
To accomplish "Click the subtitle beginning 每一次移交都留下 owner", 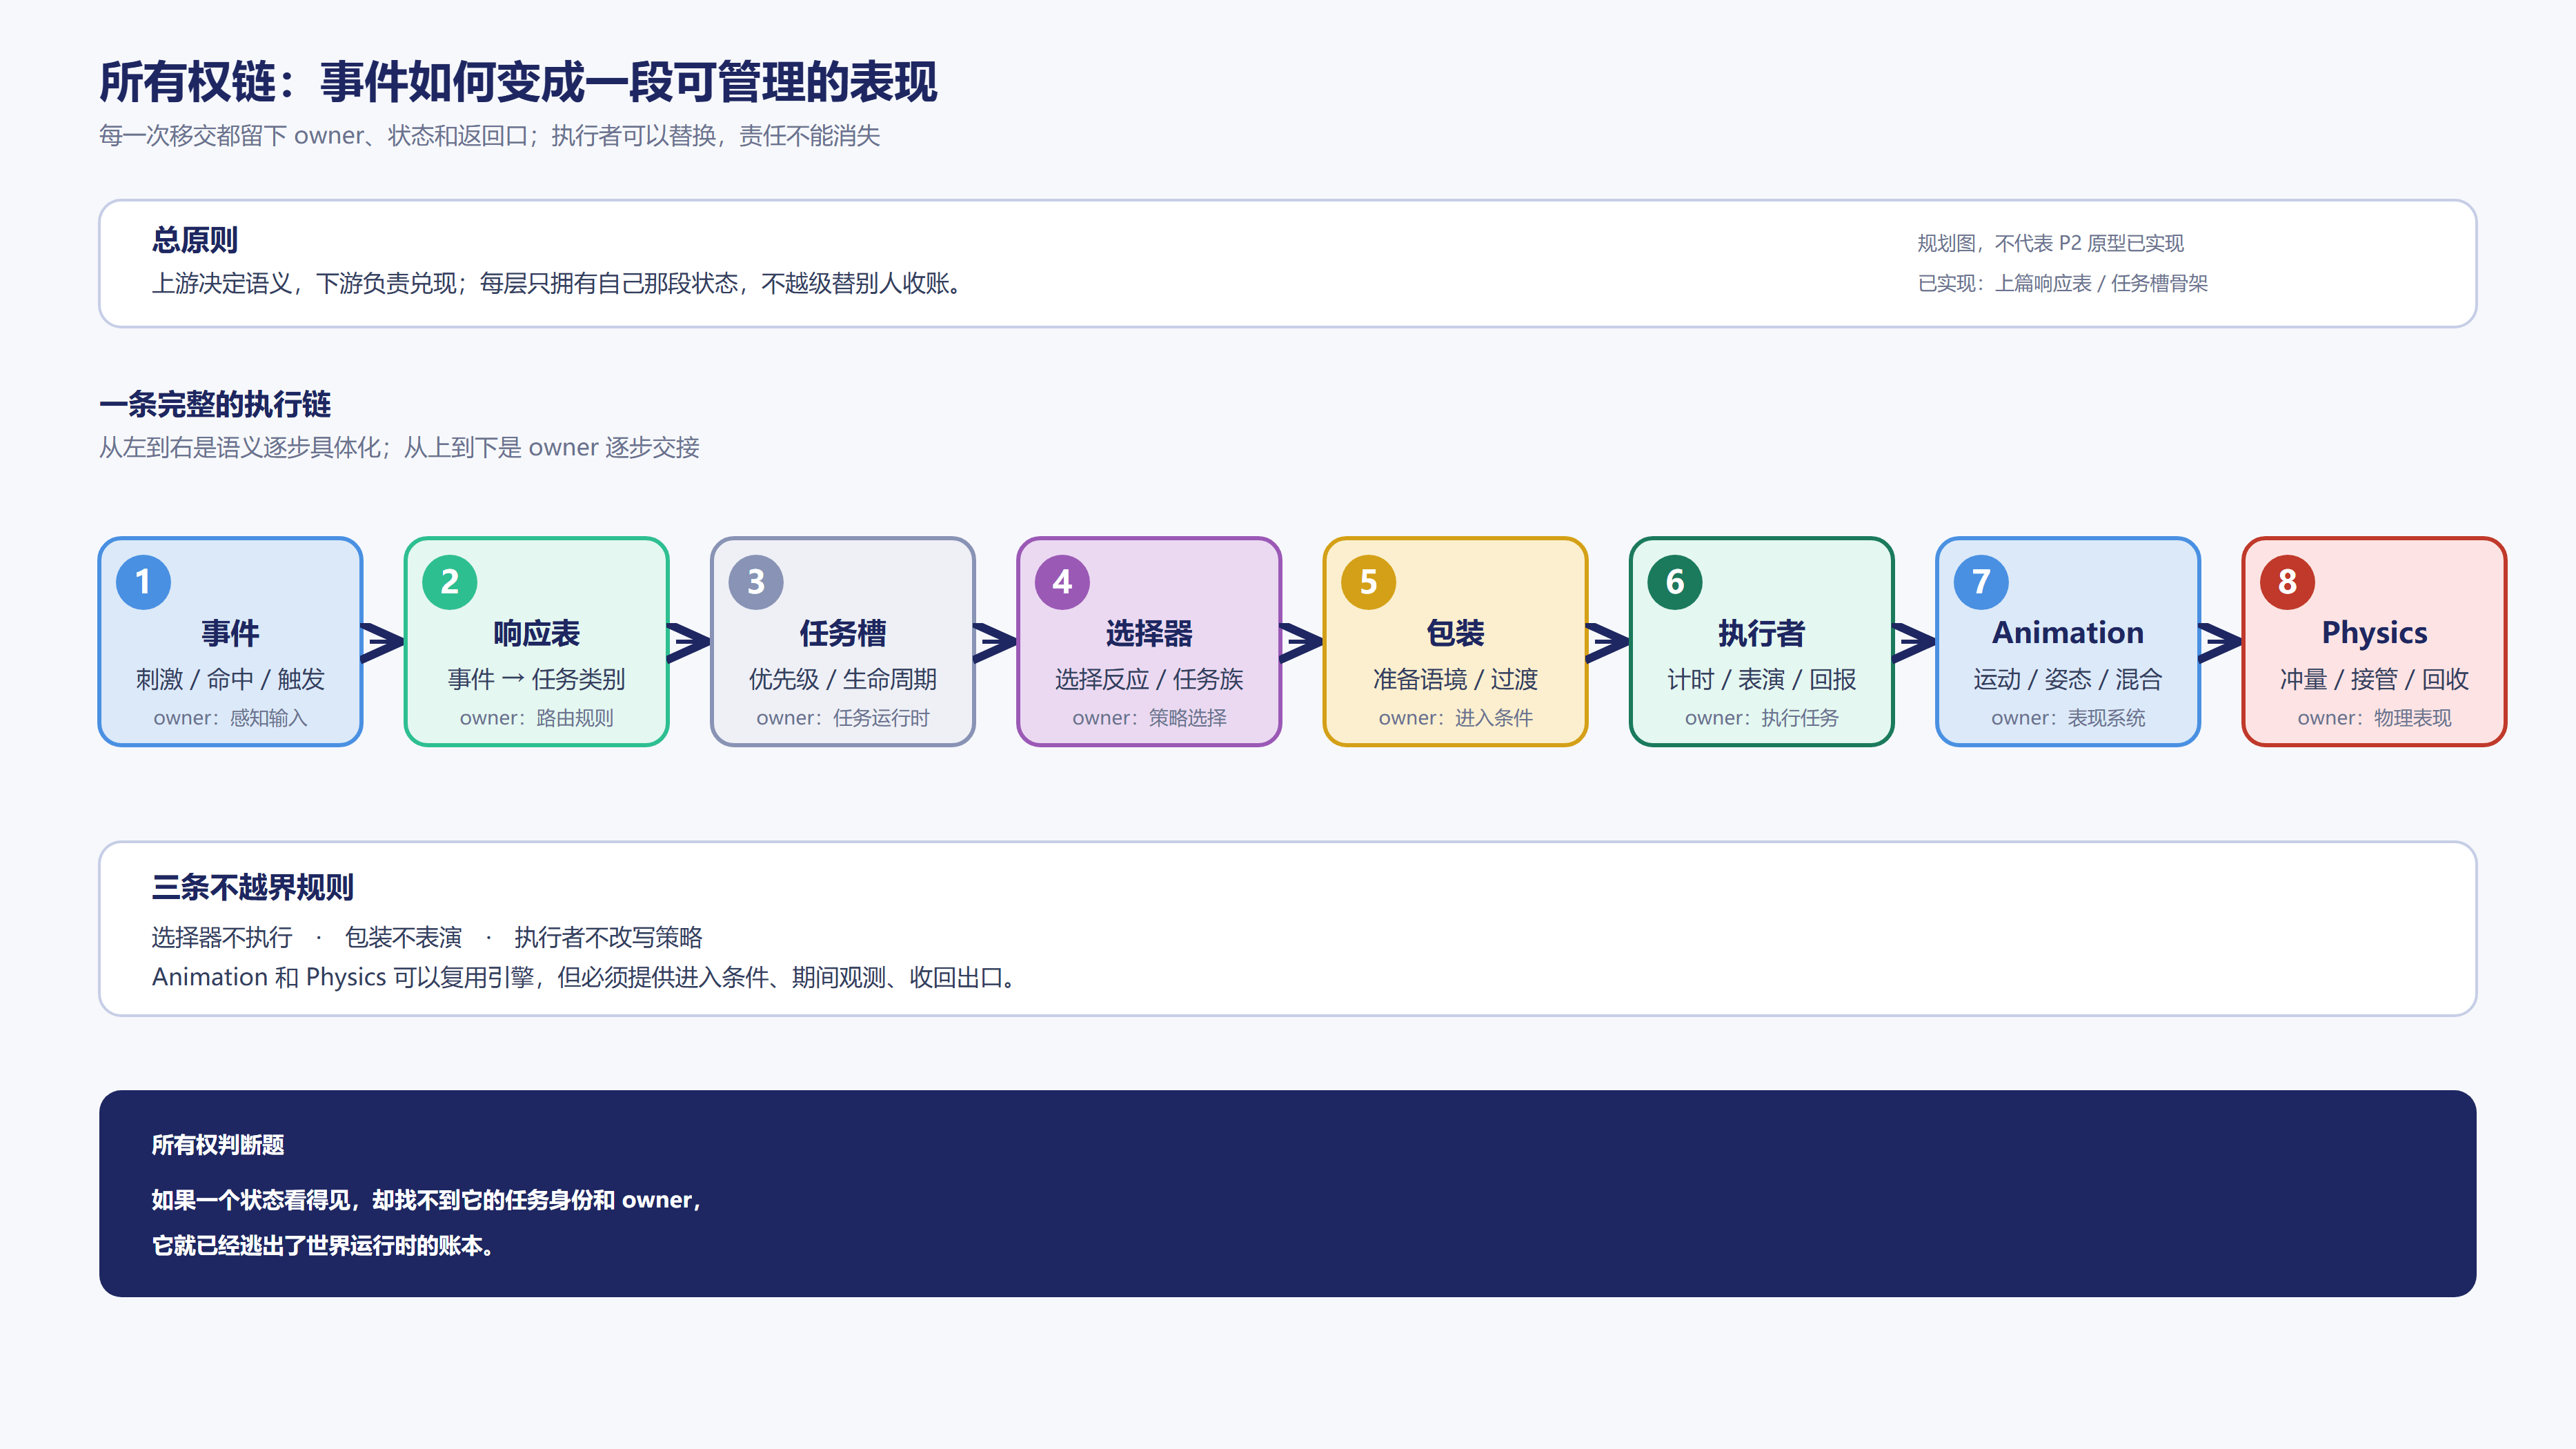I will pyautogui.click(x=489, y=136).
